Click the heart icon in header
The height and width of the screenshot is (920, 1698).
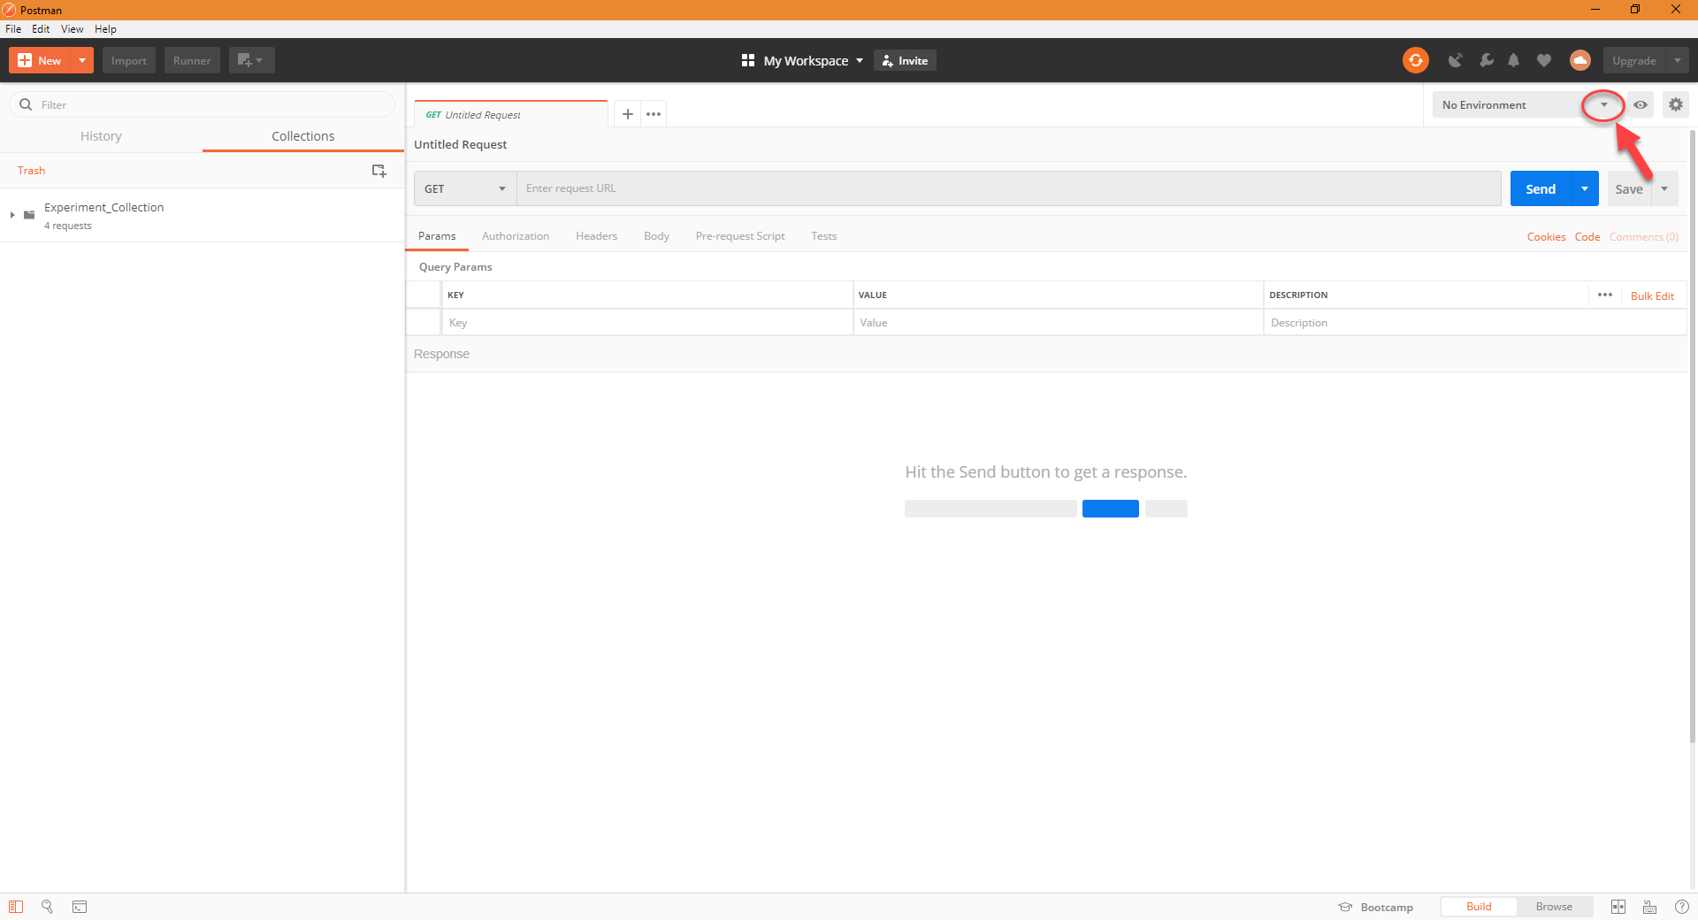tap(1543, 60)
